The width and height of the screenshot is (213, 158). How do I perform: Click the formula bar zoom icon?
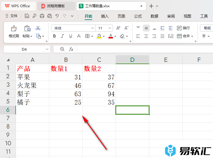tap(62, 49)
